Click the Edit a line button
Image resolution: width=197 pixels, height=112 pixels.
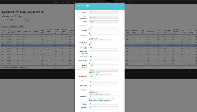[4, 26]
